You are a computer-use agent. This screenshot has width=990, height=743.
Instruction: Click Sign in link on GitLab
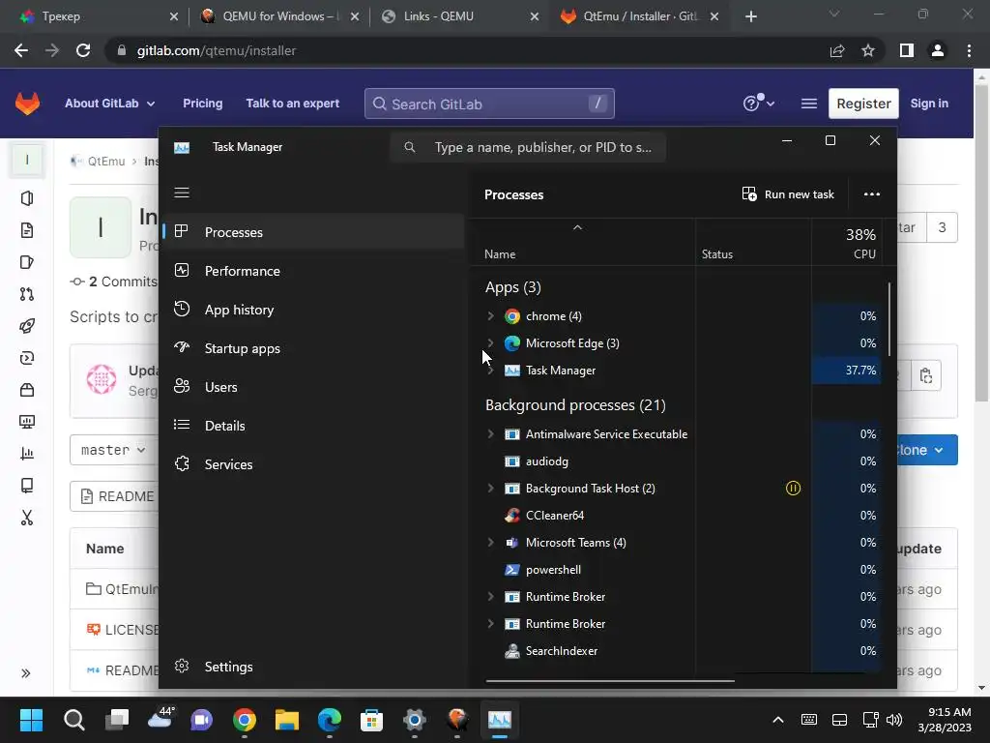click(x=929, y=104)
